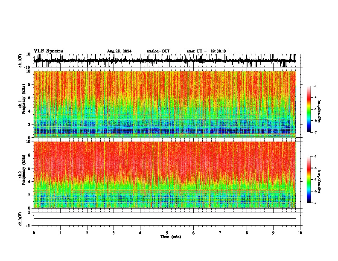Click the "1" tick on the time axis
This screenshot has height=261, width=338.
60,233
